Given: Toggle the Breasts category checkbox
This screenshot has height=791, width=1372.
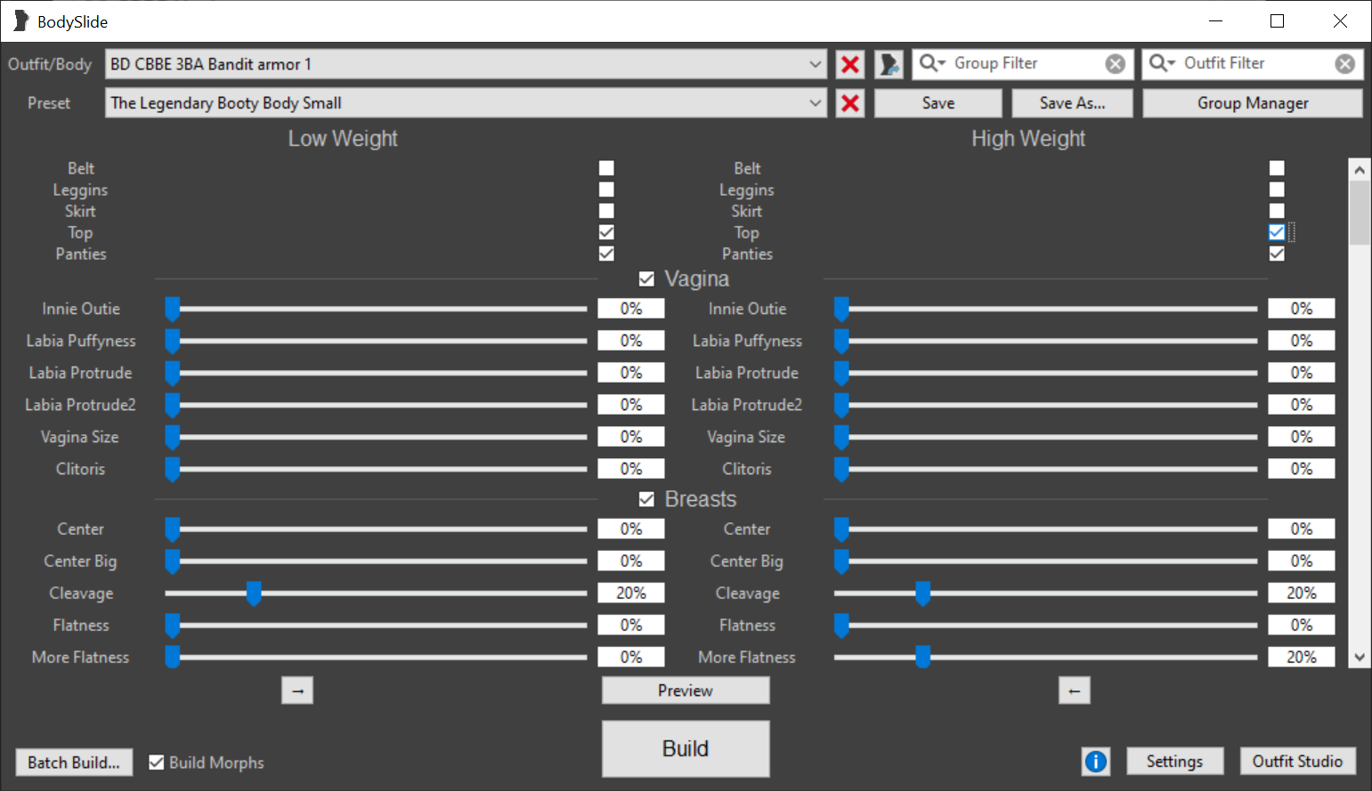Looking at the screenshot, I should pyautogui.click(x=646, y=500).
